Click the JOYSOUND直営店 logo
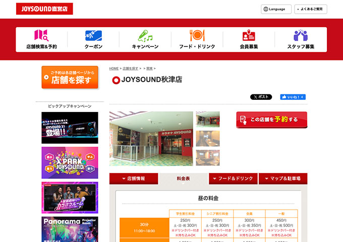Image resolution: width=343 pixels, height=242 pixels. (44, 9)
